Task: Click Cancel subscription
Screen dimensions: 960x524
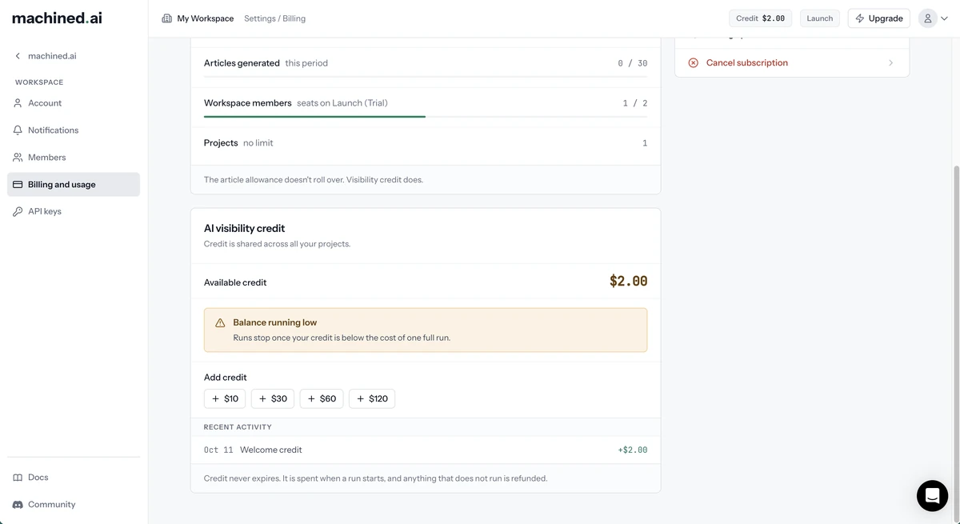Action: pos(792,63)
